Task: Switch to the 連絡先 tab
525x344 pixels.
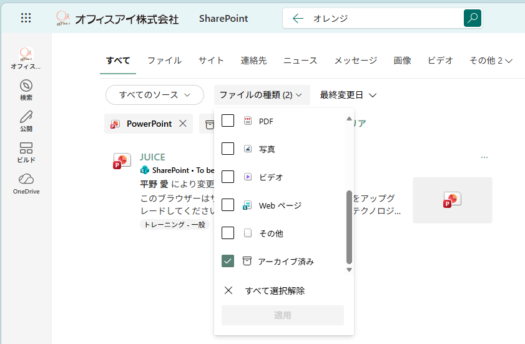Action: tap(253, 61)
